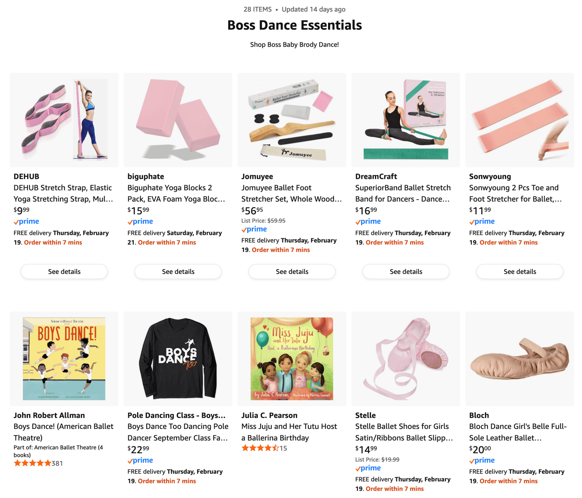Click See details for DEHUB Stretch Strap

[x=64, y=271]
